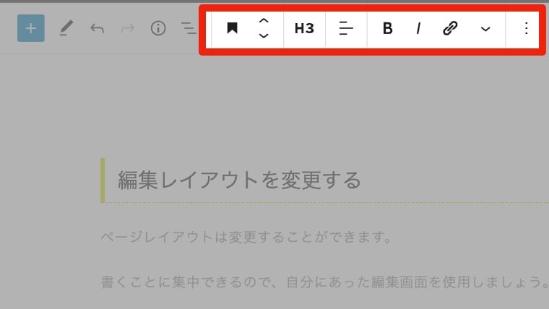Image resolution: width=549 pixels, height=309 pixels.
Task: Insert a link with the chain icon
Action: pos(450,28)
